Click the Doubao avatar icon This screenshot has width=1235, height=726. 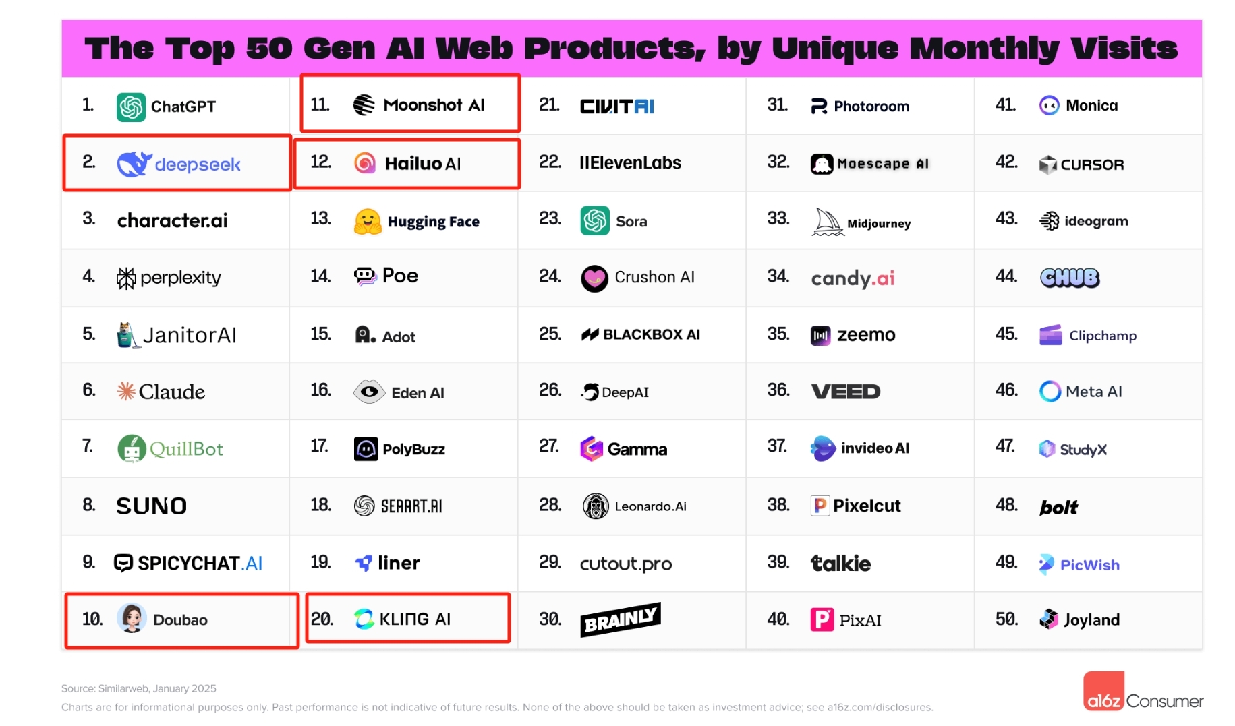click(x=132, y=618)
